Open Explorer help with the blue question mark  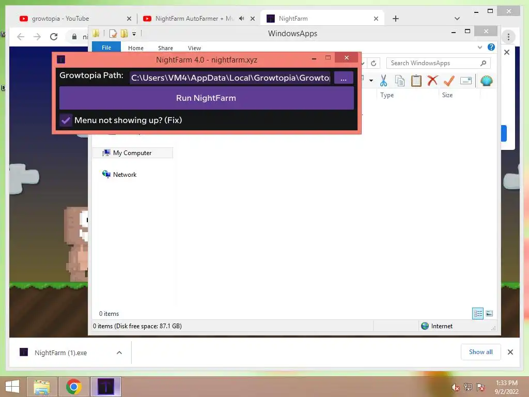pos(491,47)
